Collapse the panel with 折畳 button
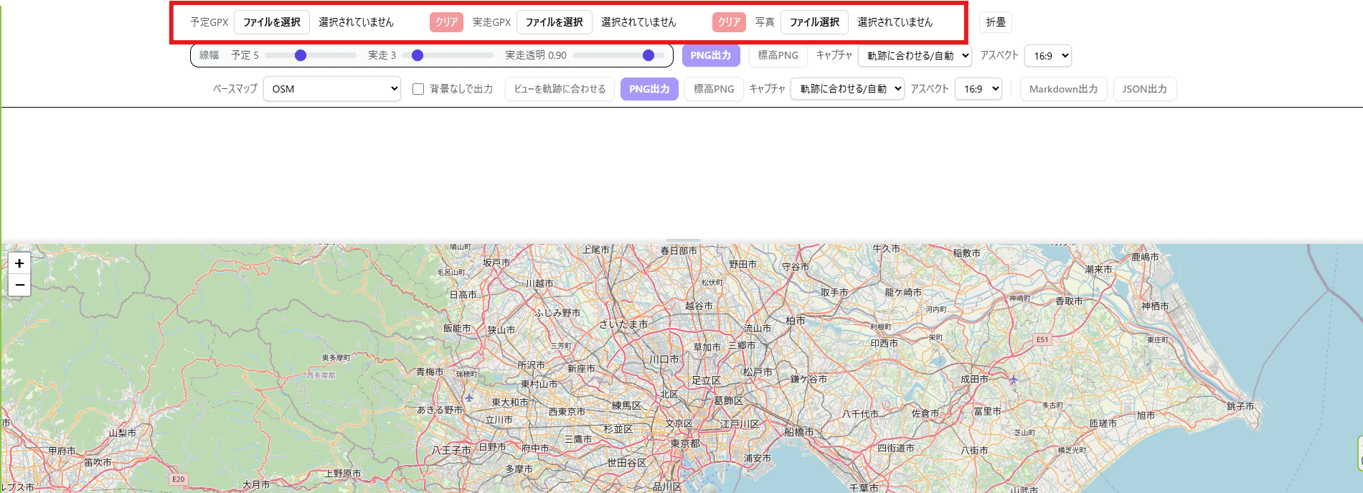This screenshot has height=493, width=1363. click(996, 22)
